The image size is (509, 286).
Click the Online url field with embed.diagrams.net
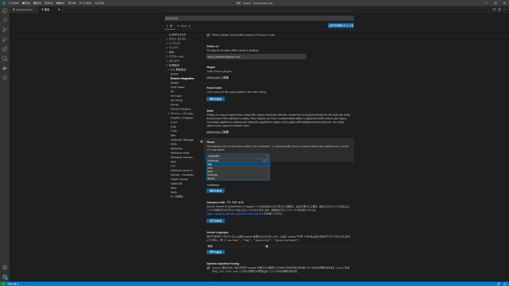pos(256,57)
